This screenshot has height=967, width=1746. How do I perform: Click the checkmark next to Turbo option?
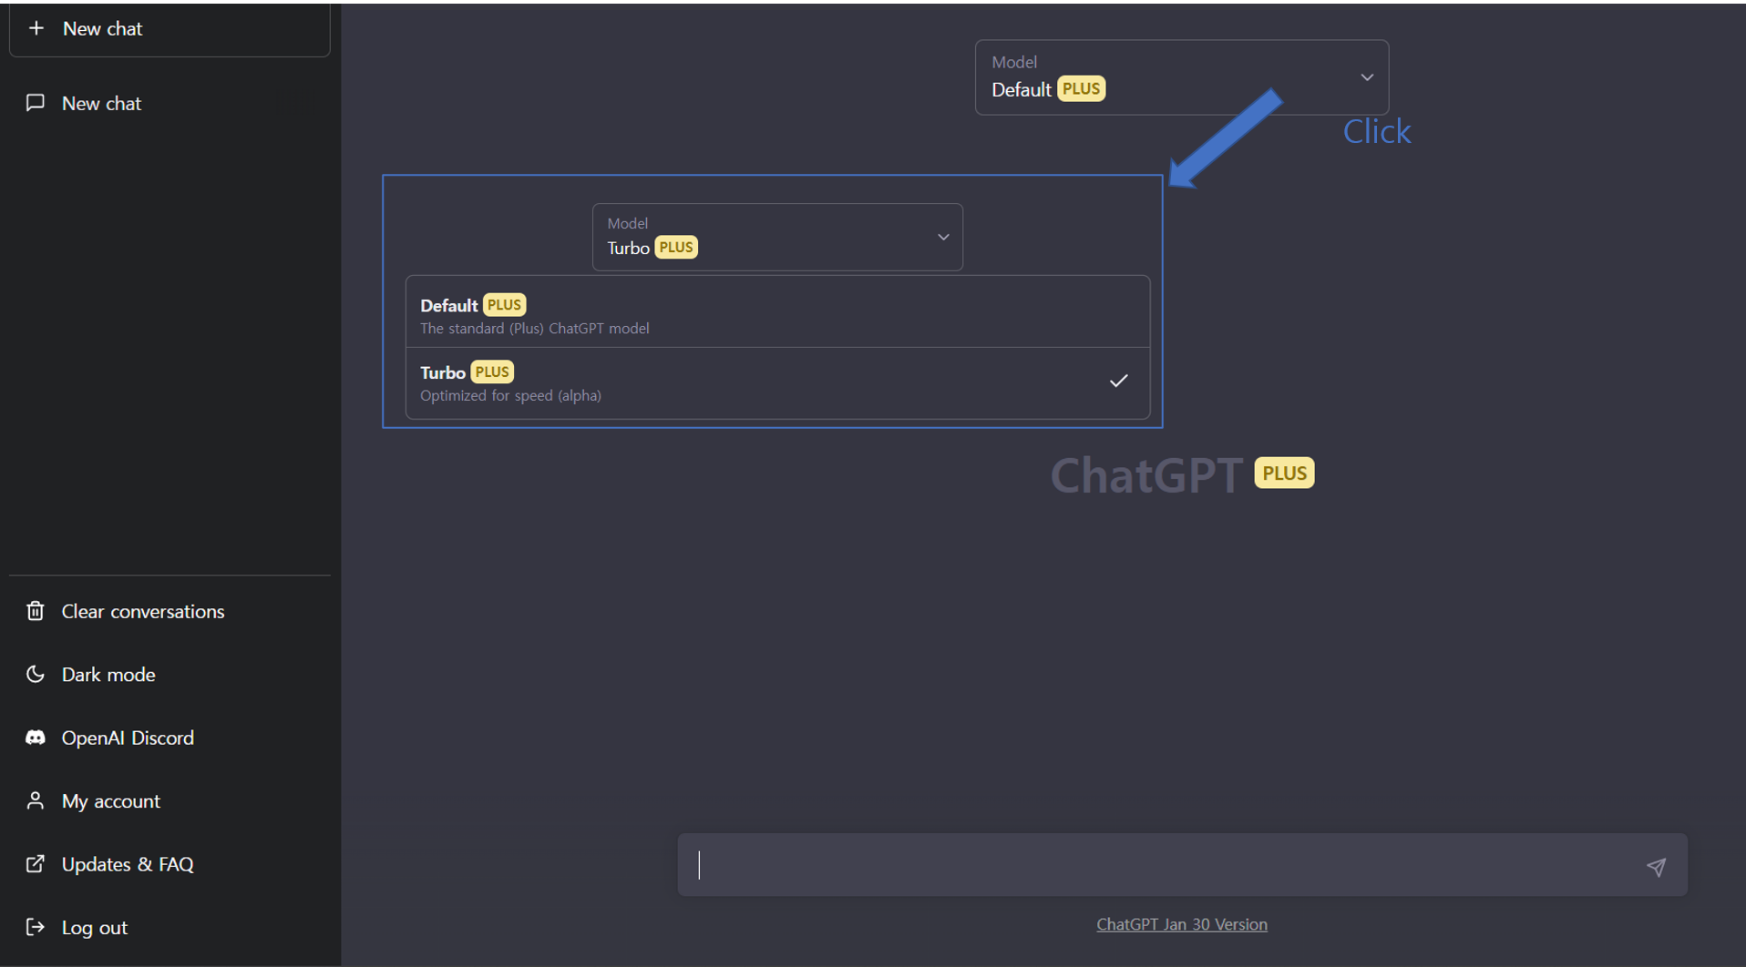click(1118, 382)
